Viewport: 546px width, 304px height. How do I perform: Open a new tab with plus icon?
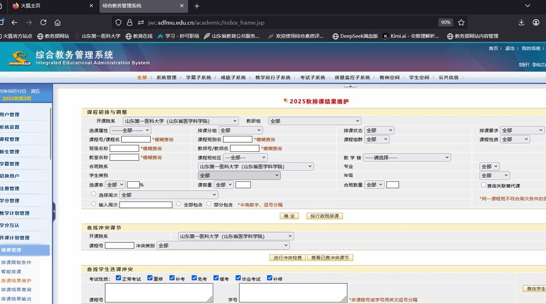(x=197, y=6)
